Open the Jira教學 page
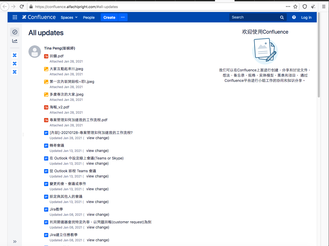The height and width of the screenshot is (246, 329). (56, 209)
